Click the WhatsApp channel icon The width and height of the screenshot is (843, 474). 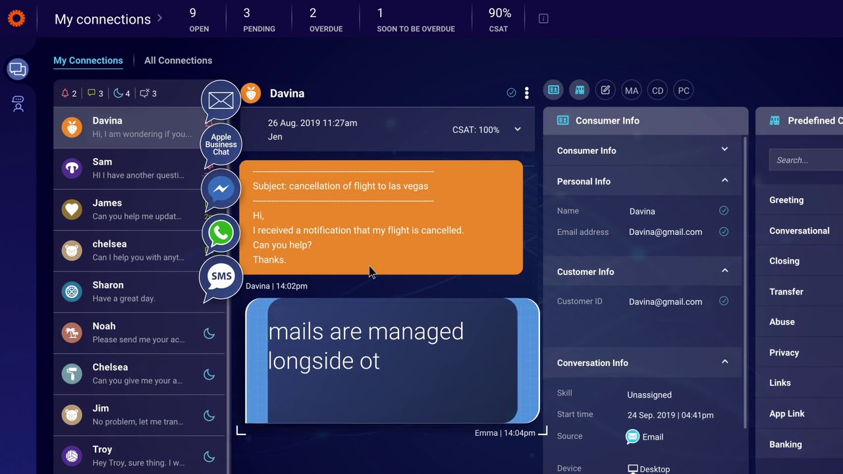[x=221, y=232]
